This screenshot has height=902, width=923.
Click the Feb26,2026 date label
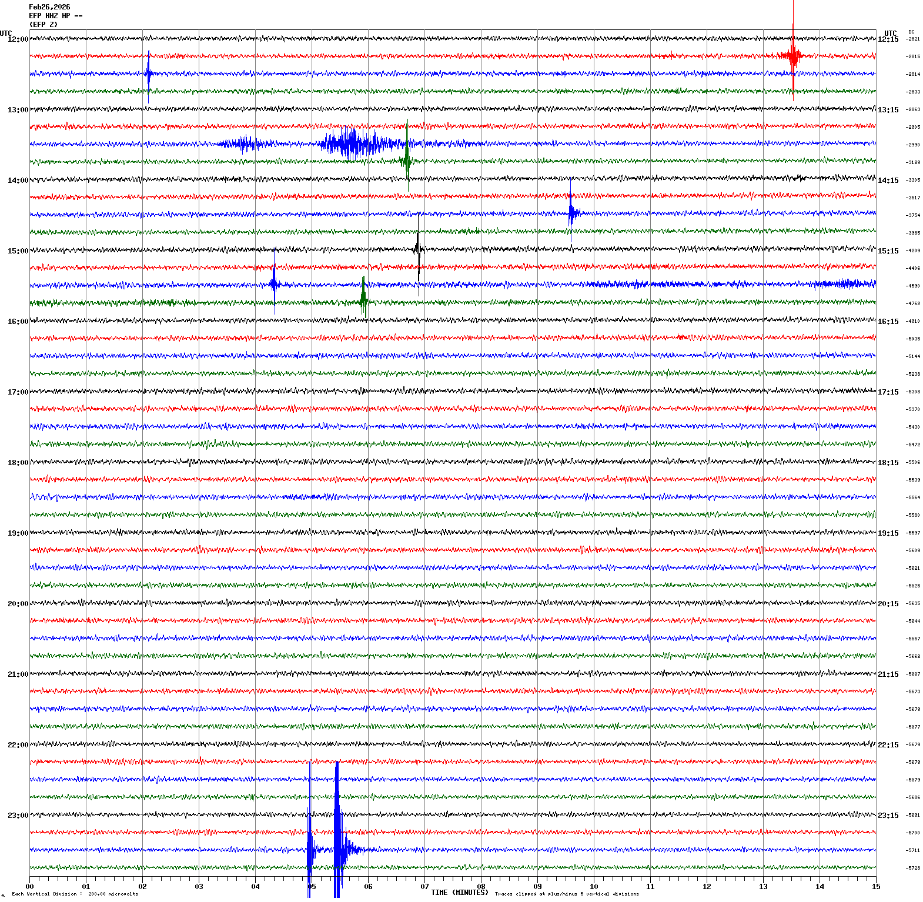(x=49, y=7)
